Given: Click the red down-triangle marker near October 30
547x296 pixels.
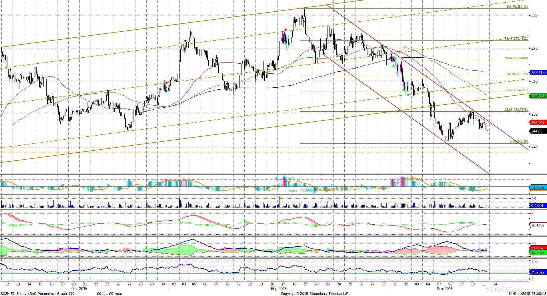Looking at the screenshot, I should coord(166,83).
